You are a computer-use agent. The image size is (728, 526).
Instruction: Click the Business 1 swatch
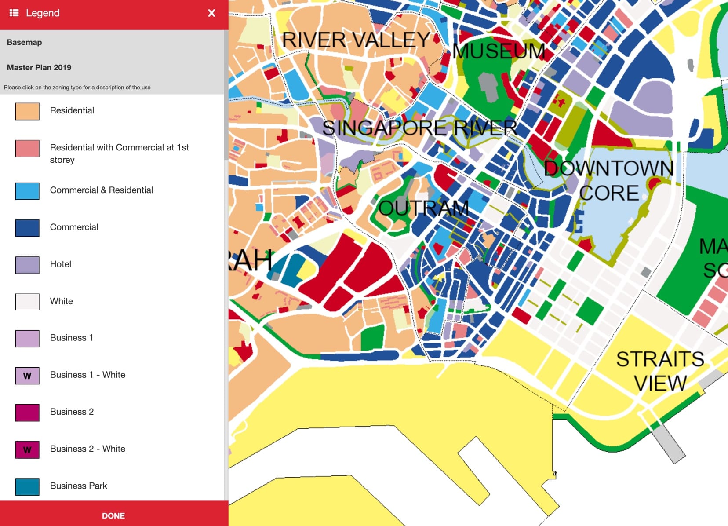click(x=27, y=339)
